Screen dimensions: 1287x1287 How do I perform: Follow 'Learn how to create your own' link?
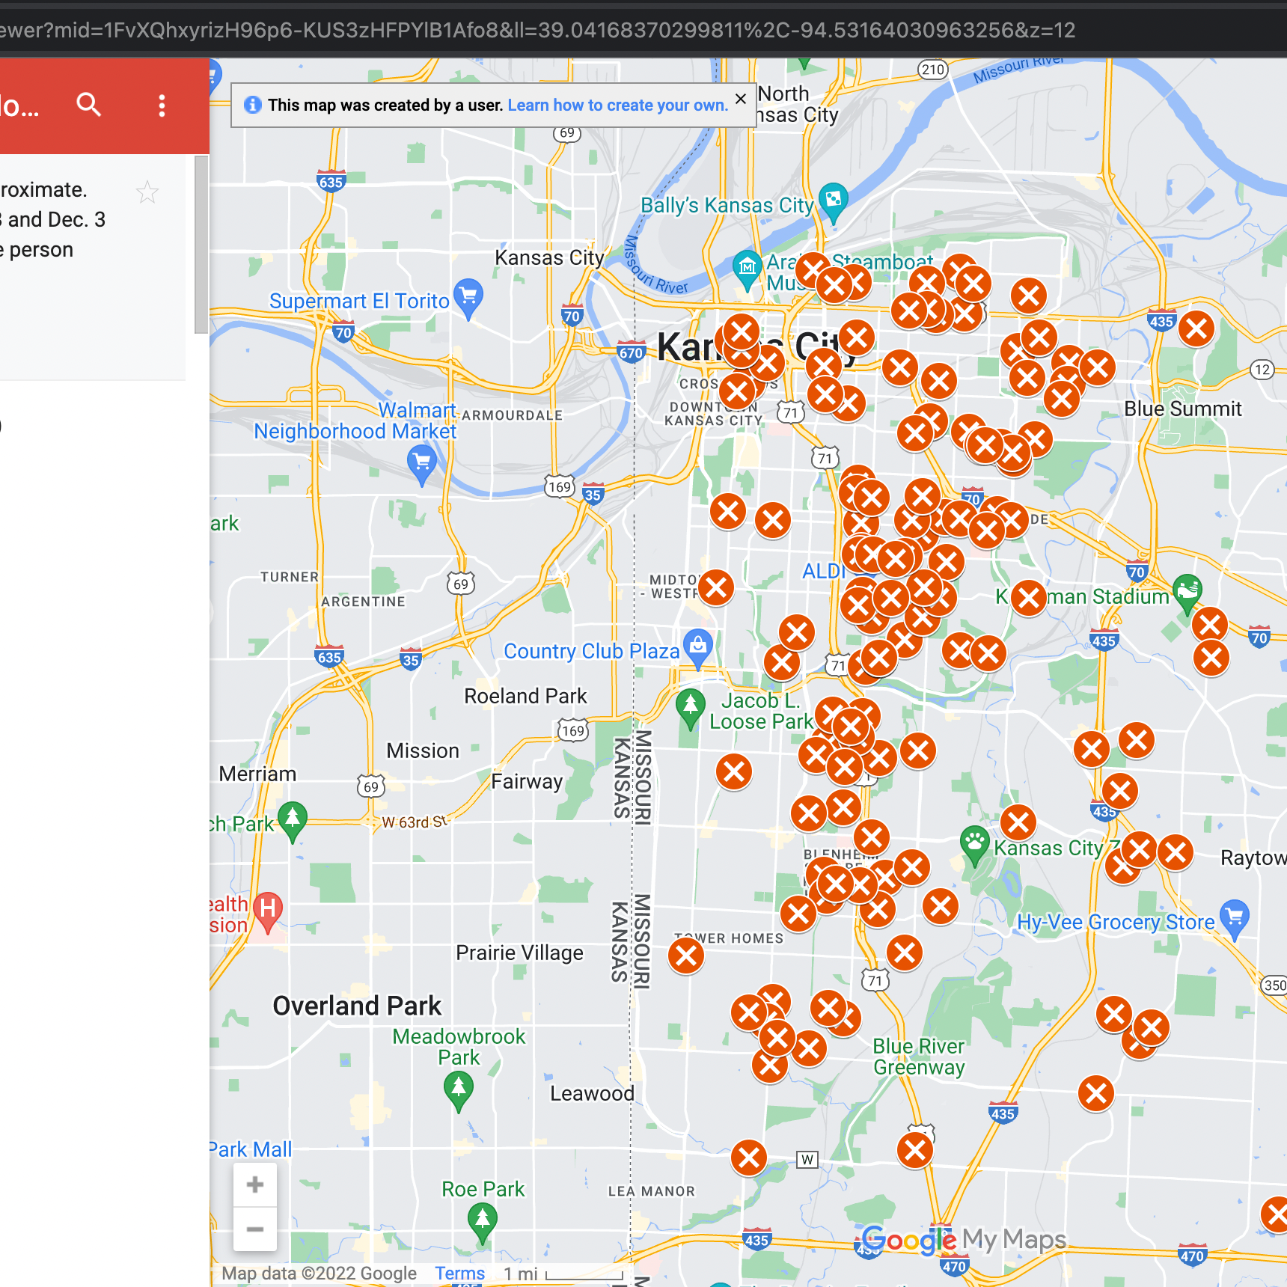point(617,106)
